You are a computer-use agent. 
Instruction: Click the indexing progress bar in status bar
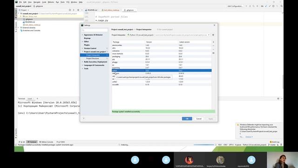coord(204,145)
